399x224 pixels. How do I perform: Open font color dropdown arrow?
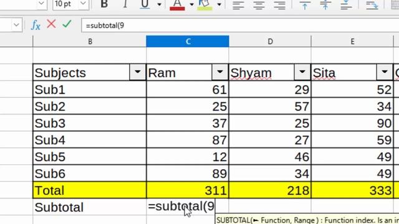click(x=191, y=4)
